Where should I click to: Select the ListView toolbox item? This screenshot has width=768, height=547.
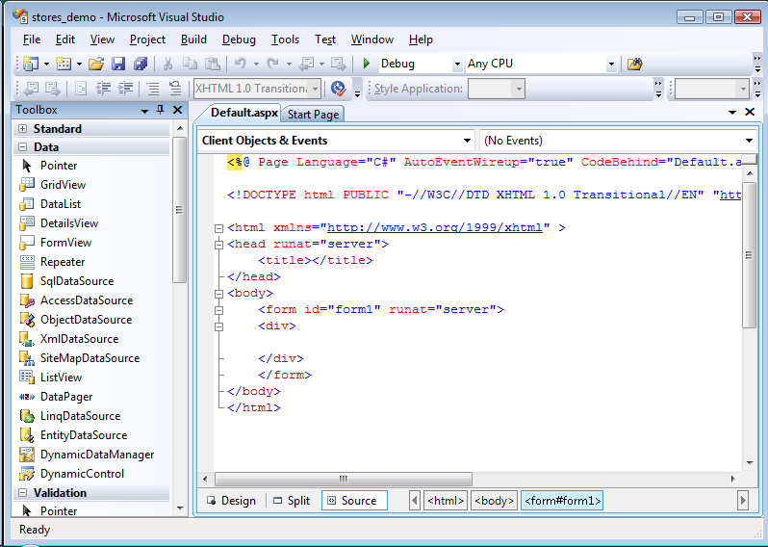pos(50,378)
